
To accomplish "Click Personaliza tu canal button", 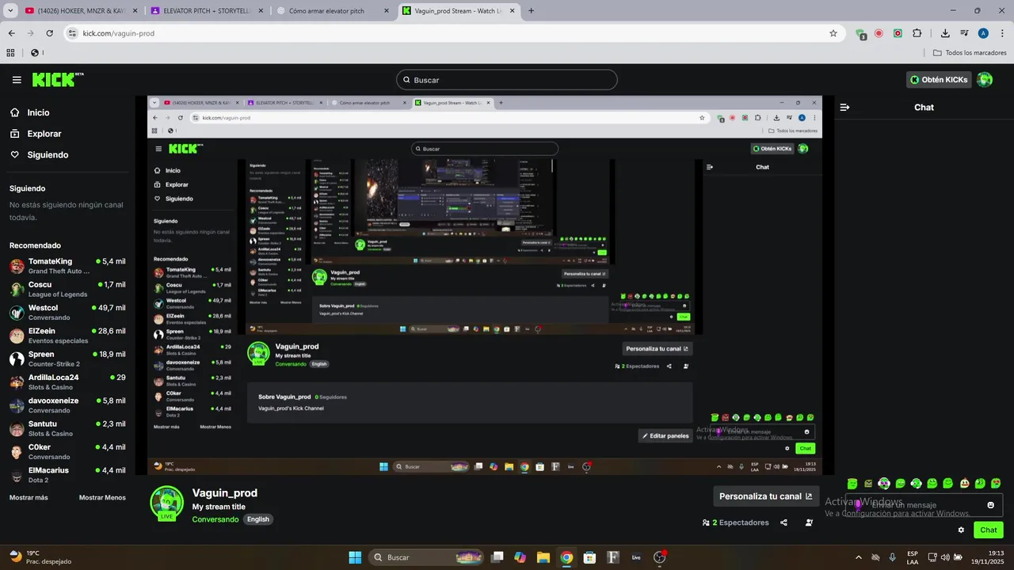I will [766, 496].
